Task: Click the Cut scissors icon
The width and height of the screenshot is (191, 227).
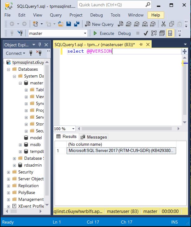Action: pos(163,24)
